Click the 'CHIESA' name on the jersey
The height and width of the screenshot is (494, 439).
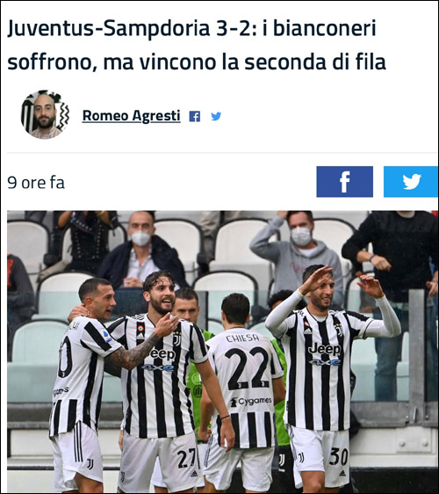(x=242, y=338)
